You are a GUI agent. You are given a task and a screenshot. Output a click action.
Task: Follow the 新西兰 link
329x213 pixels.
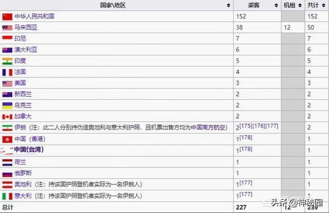tap(23, 95)
